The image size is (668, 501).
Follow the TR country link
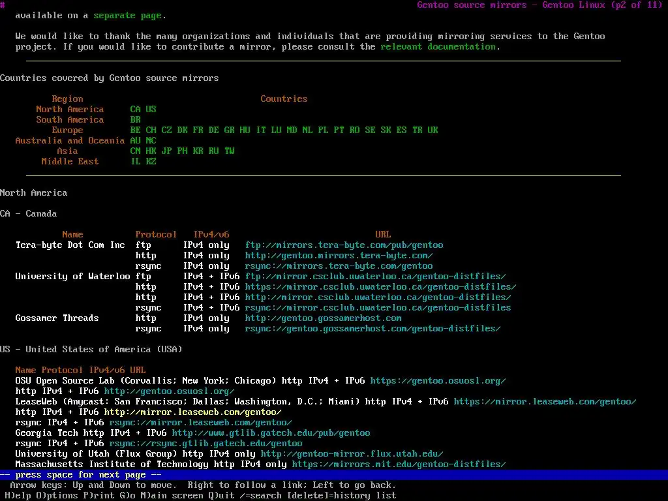coord(417,130)
